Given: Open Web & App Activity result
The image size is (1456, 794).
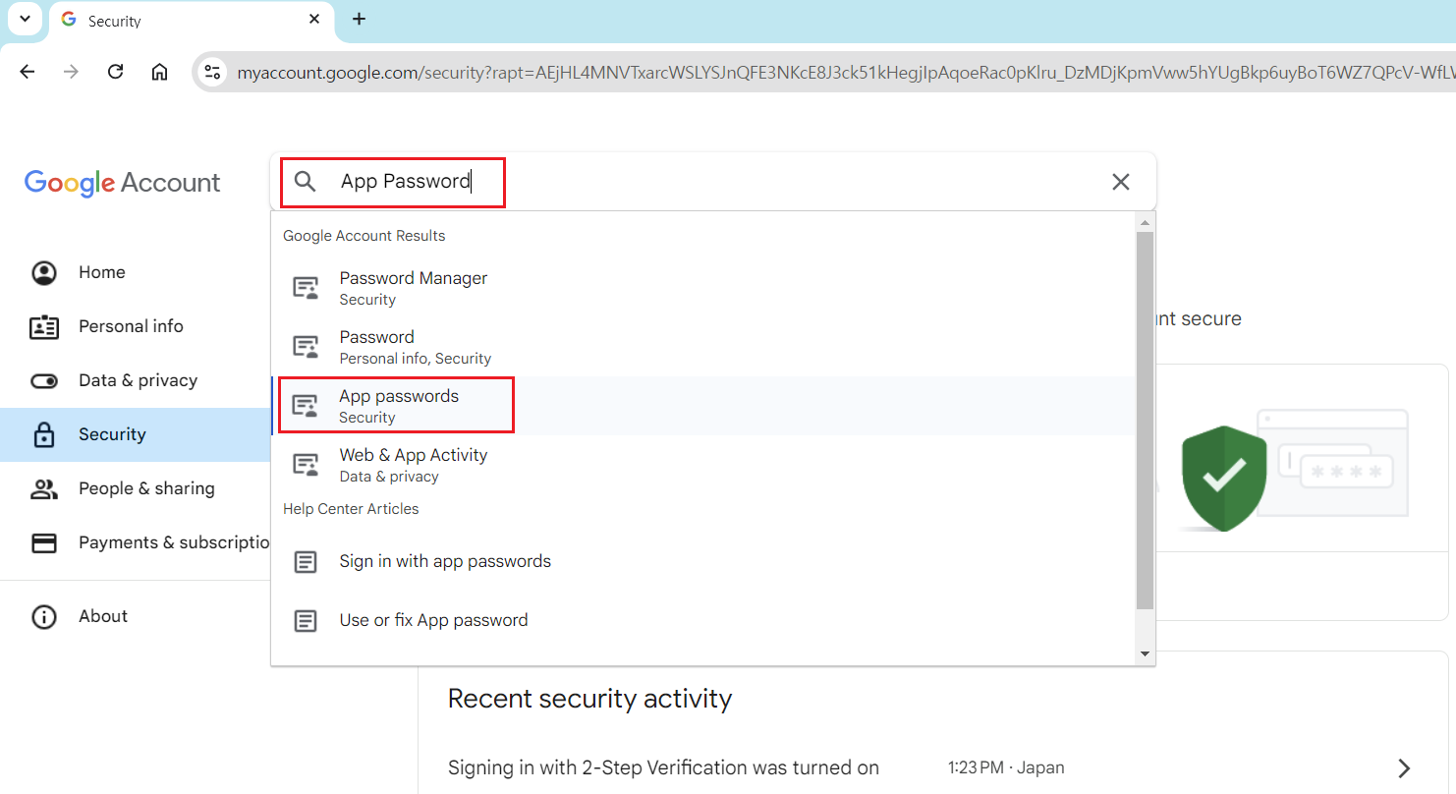Looking at the screenshot, I should coord(413,464).
